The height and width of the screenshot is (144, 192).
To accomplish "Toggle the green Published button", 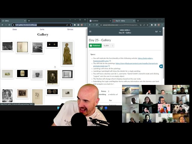I will click(x=95, y=46).
